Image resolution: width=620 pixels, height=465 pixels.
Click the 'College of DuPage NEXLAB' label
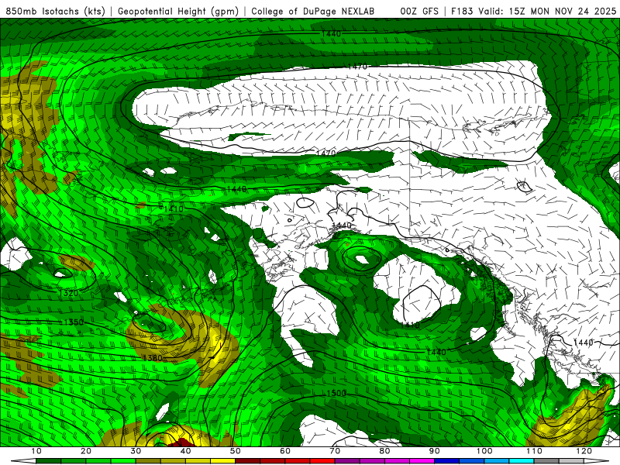coord(313,11)
